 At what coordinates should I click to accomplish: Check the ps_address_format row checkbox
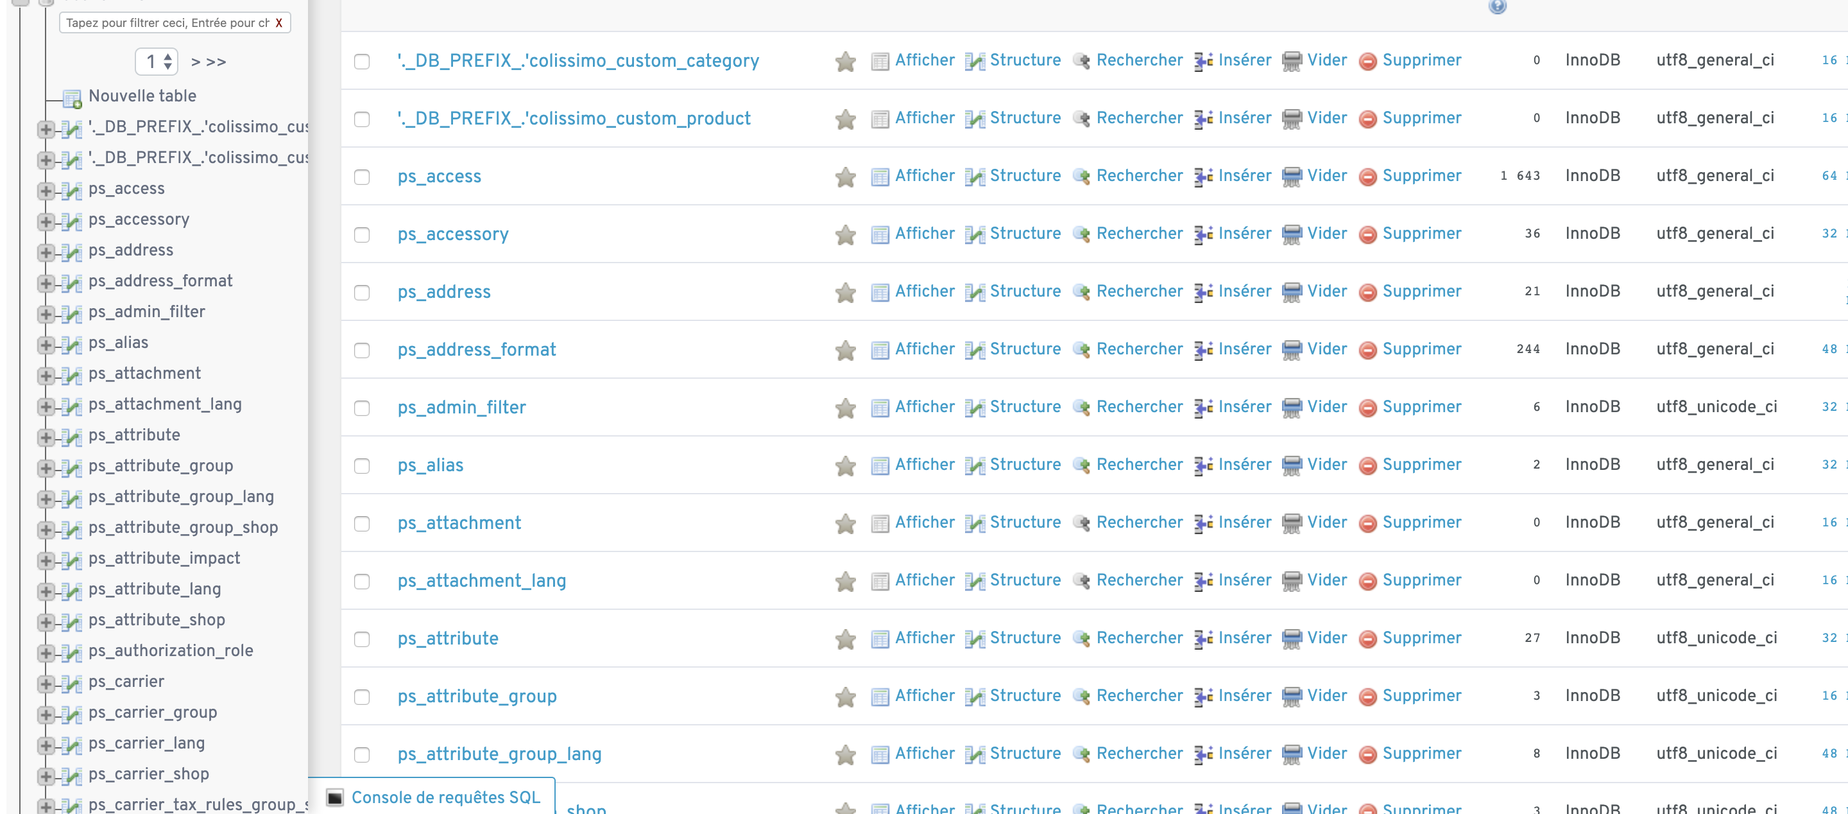[363, 351]
